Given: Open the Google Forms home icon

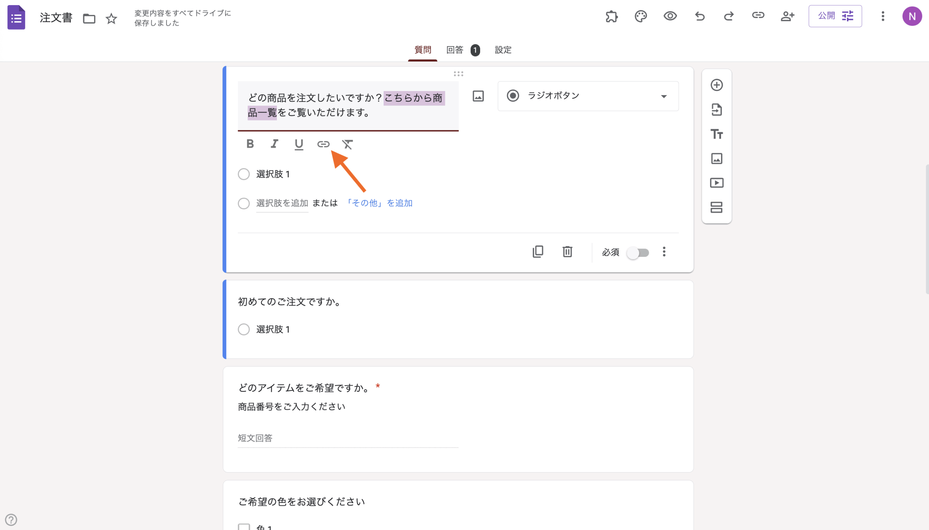Looking at the screenshot, I should click(16, 17).
